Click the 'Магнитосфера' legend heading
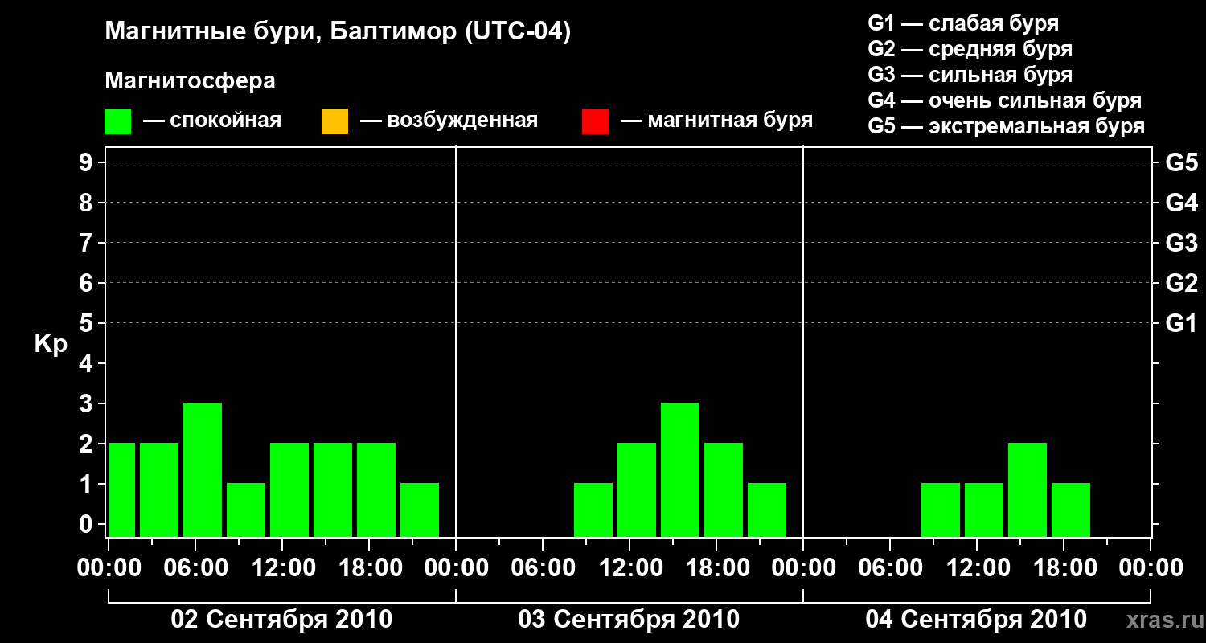 [191, 81]
